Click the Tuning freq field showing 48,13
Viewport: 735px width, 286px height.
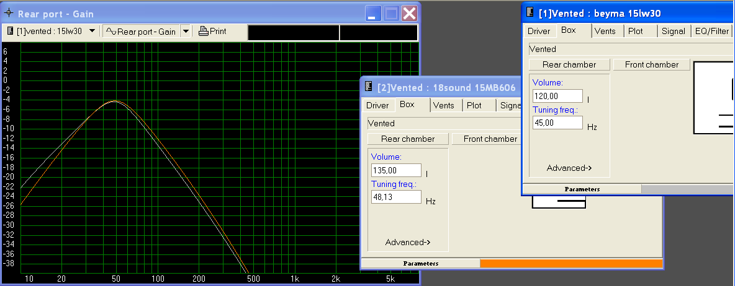point(396,197)
